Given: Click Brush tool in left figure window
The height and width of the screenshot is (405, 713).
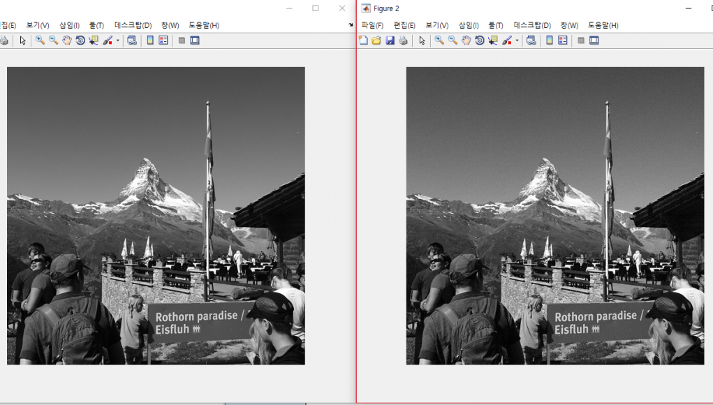Looking at the screenshot, I should [108, 40].
